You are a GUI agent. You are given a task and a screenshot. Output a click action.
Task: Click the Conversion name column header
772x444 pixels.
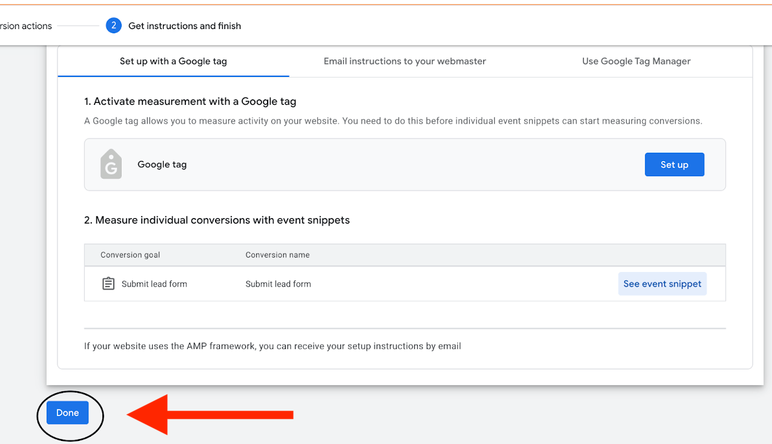277,255
